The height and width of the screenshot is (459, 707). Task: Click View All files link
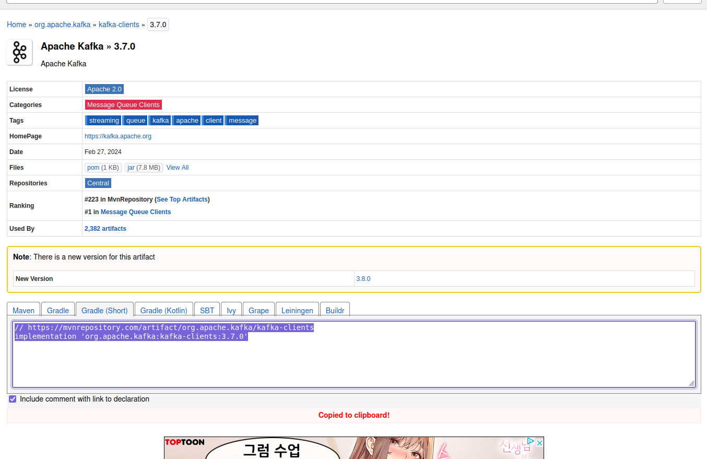point(178,168)
